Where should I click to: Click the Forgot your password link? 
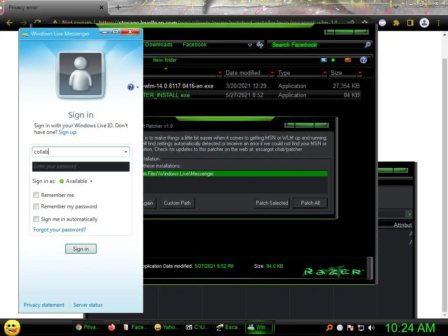59,230
